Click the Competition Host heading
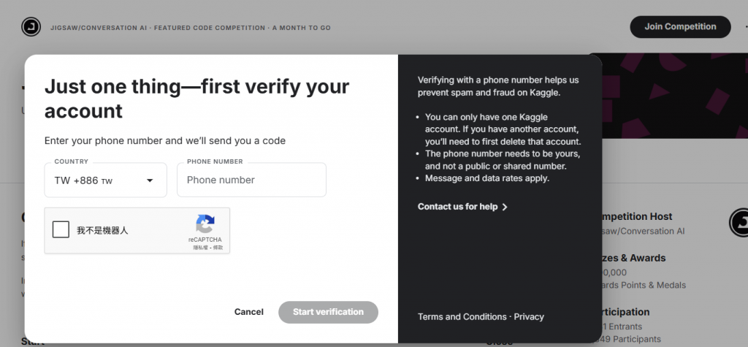 pyautogui.click(x=636, y=216)
